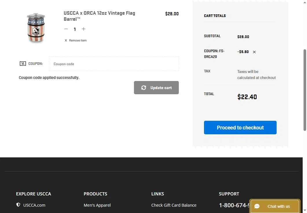Viewport: 307px width, 213px height.
Task: Click the chat bubble icon
Action: [x=257, y=206]
